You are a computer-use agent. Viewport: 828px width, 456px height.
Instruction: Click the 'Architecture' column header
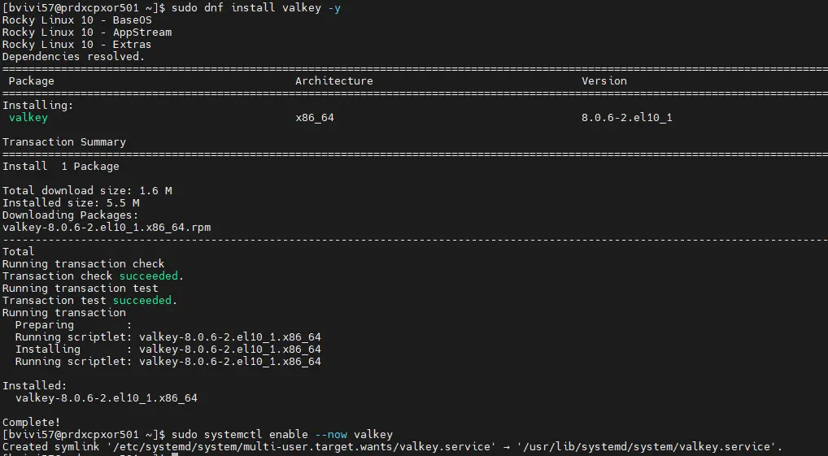coord(333,80)
